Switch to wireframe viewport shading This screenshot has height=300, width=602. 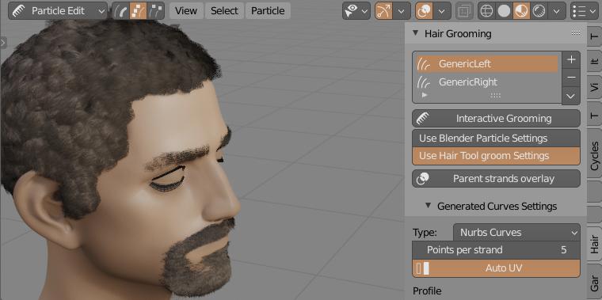tap(486, 11)
